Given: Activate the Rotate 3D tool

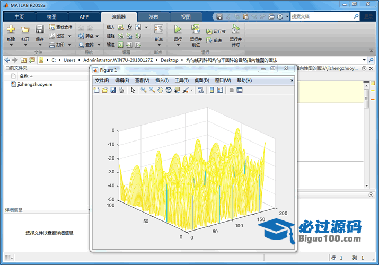Looking at the screenshot, I should [169, 90].
